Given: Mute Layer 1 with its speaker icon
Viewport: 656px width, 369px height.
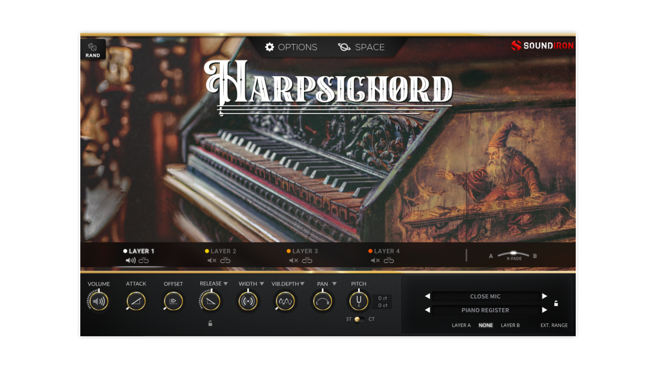Looking at the screenshot, I should (129, 260).
